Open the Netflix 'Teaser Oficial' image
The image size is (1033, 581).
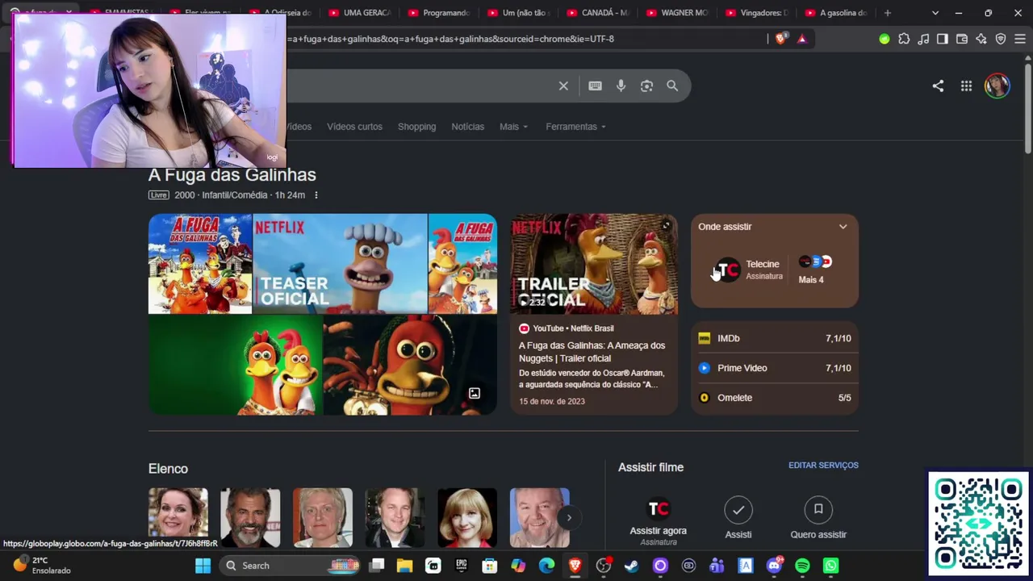pyautogui.click(x=341, y=263)
